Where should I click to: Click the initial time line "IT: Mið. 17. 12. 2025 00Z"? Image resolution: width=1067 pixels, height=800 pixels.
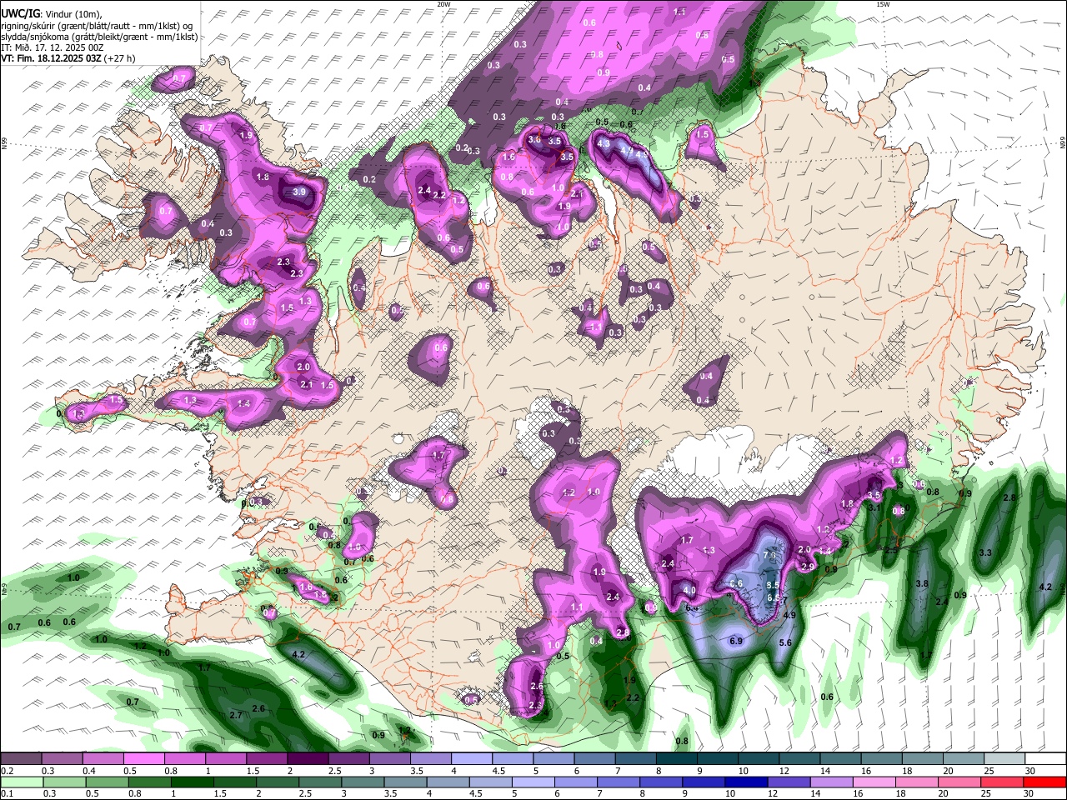coord(53,47)
